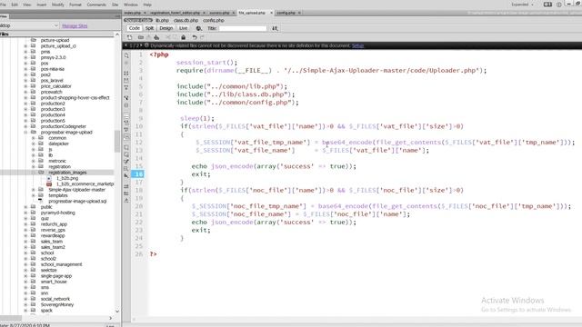Click the recent snippets coding icon
Image resolution: width=582 pixels, height=327 pixels.
pos(126,169)
